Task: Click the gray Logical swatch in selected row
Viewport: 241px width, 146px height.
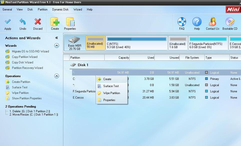Action: pos(206,72)
